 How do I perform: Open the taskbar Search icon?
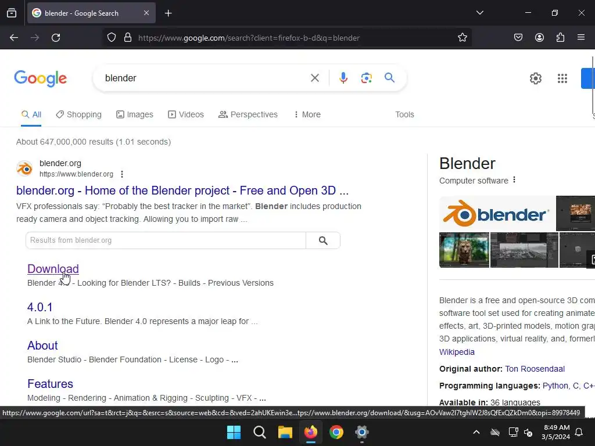click(260, 432)
